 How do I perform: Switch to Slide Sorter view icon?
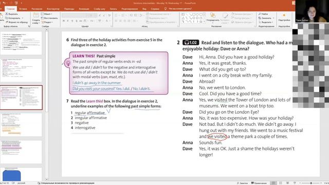click(x=281, y=183)
